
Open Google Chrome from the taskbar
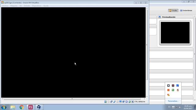point(21,107)
